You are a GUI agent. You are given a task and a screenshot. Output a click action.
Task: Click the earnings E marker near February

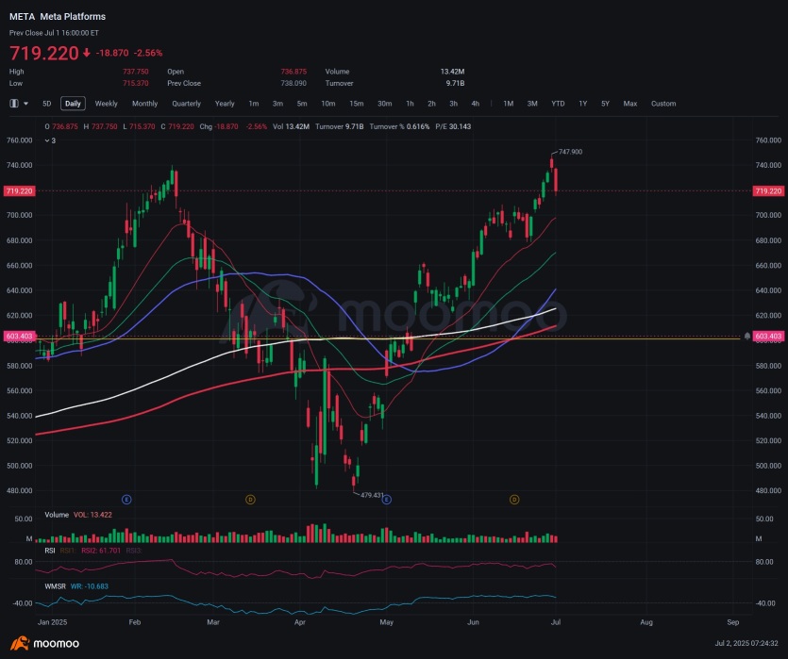click(126, 500)
